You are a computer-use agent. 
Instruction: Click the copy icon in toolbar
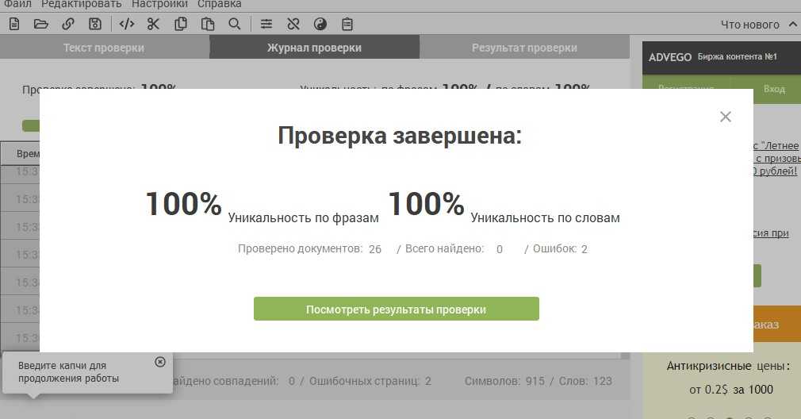[181, 24]
